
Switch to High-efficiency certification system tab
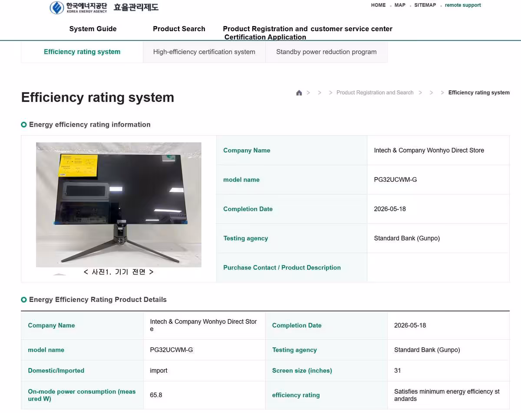(x=204, y=52)
